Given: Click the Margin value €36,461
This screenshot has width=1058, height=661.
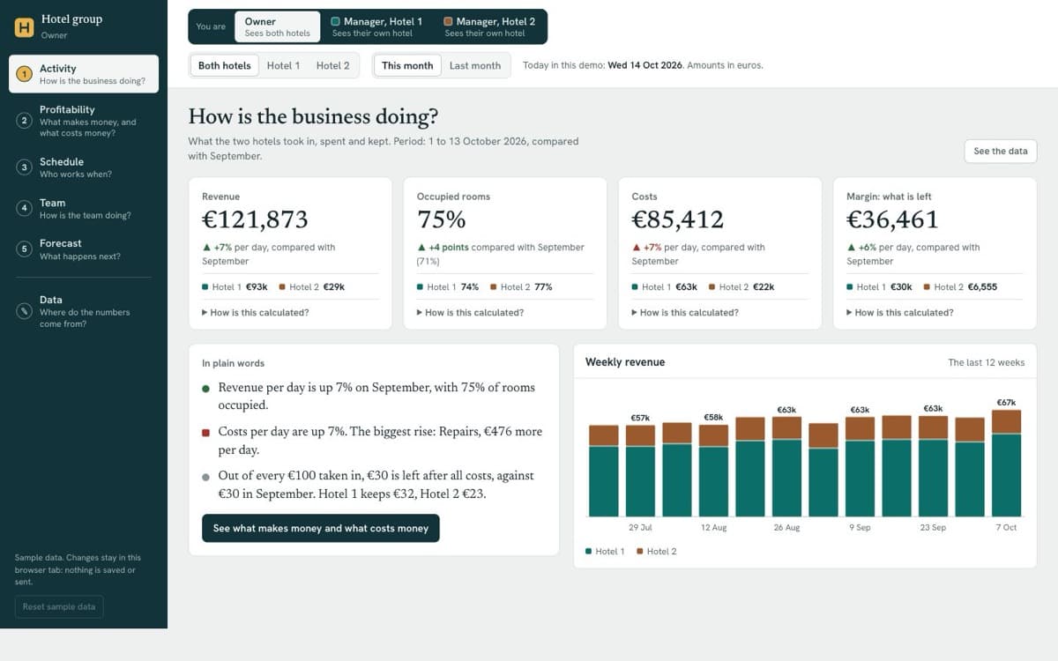Looking at the screenshot, I should [x=892, y=219].
